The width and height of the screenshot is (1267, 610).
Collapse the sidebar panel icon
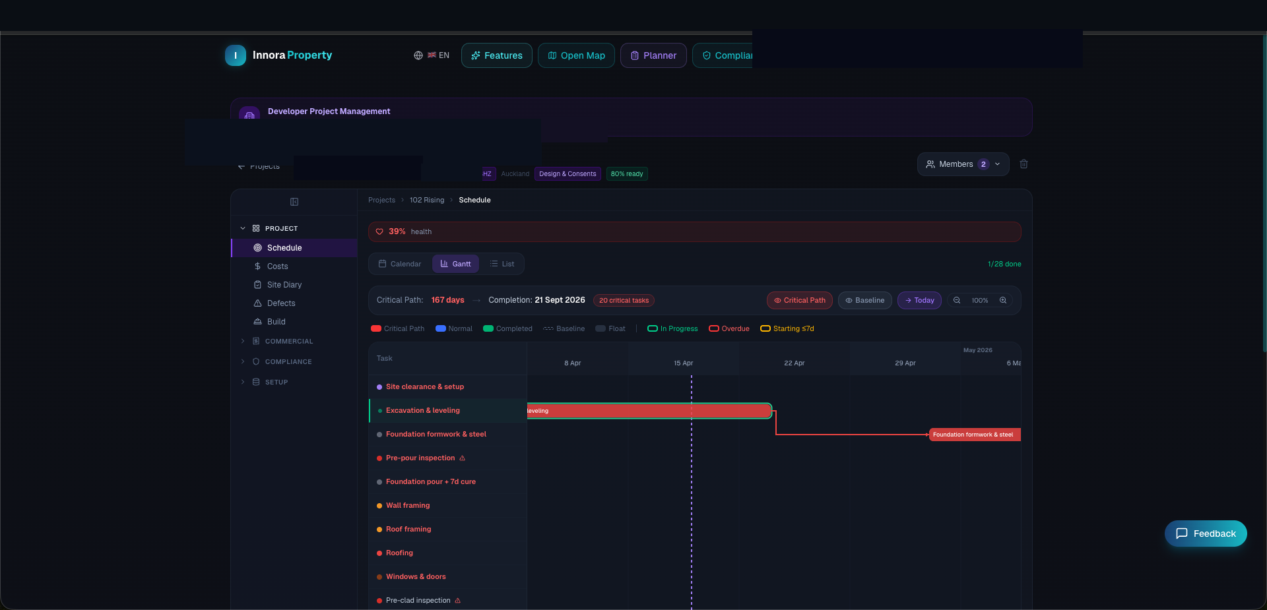[x=294, y=202]
